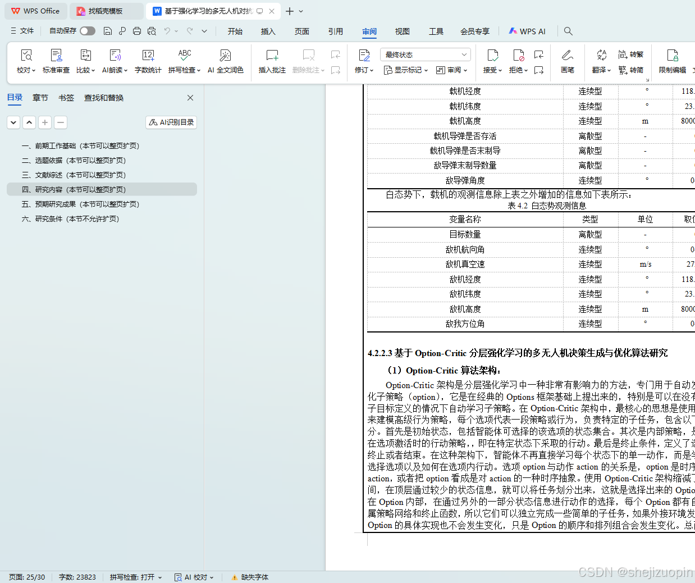This screenshot has width=695, height=583.
Task: Open print preview icon
Action: (x=152, y=31)
